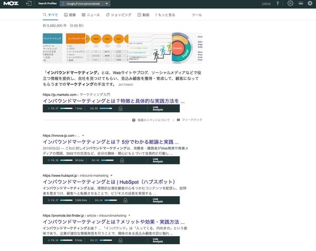Click the https://jp.marketo.com breadcrumb URL
The image size is (316, 251).
point(60,95)
